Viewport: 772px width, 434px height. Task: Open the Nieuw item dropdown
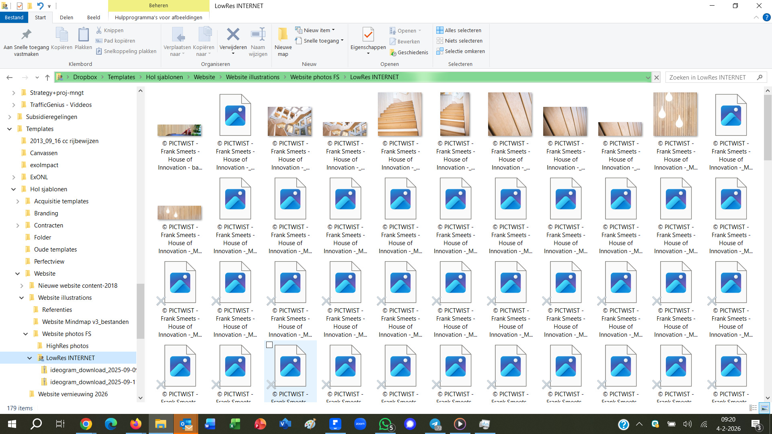point(316,30)
